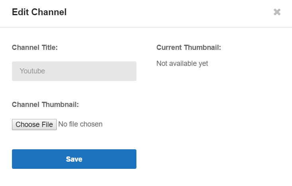Viewport: 292px width, 186px height.
Task: Click the 'No file chosen' text
Action: [x=80, y=124]
